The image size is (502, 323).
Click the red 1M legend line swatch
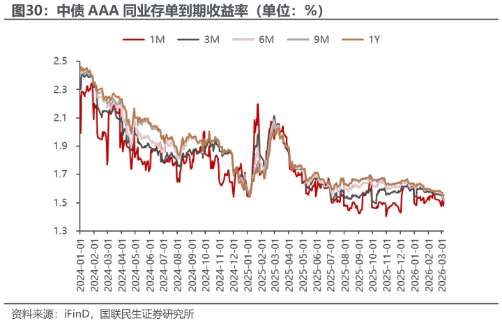tap(134, 40)
